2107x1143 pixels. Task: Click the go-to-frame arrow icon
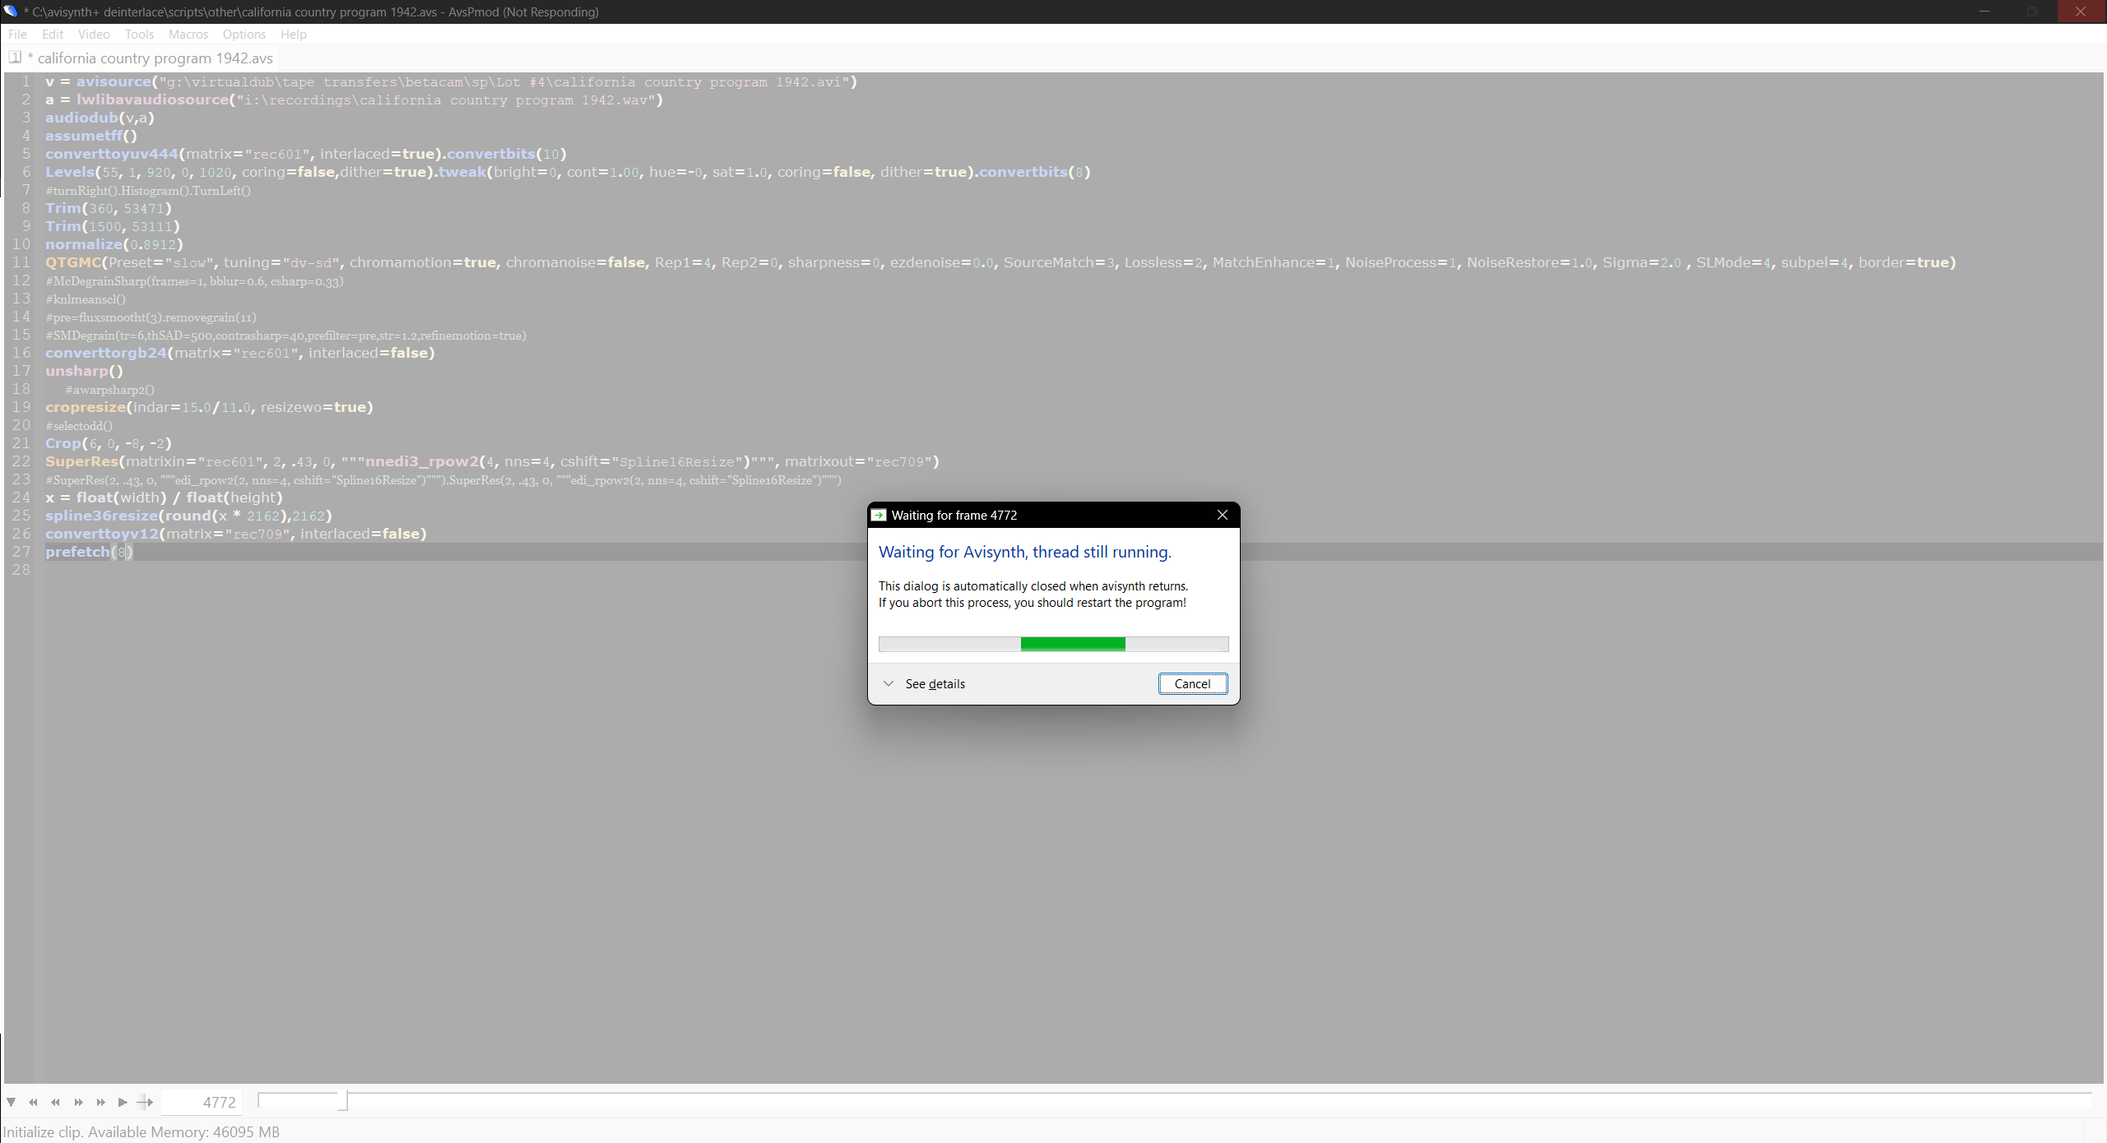pyautogui.click(x=145, y=1102)
